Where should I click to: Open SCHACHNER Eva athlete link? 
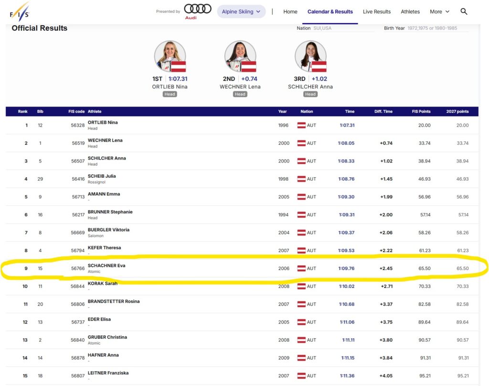click(106, 266)
